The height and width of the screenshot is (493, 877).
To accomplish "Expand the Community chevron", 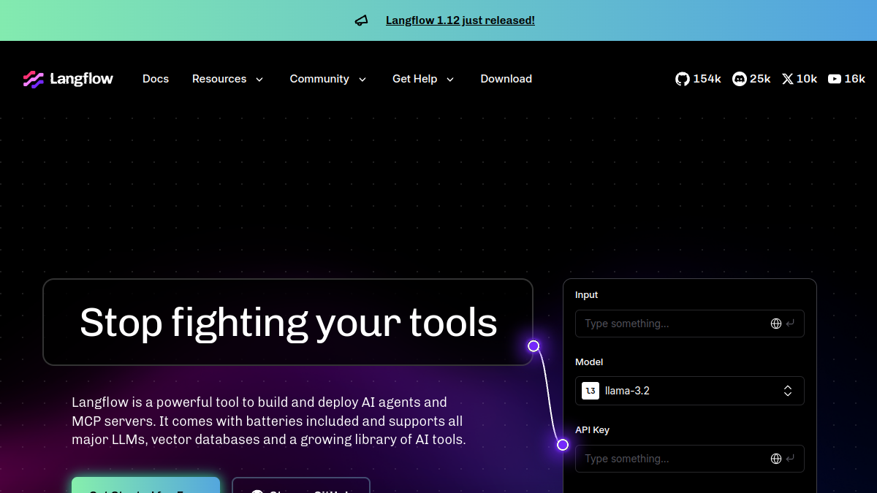I will [362, 80].
